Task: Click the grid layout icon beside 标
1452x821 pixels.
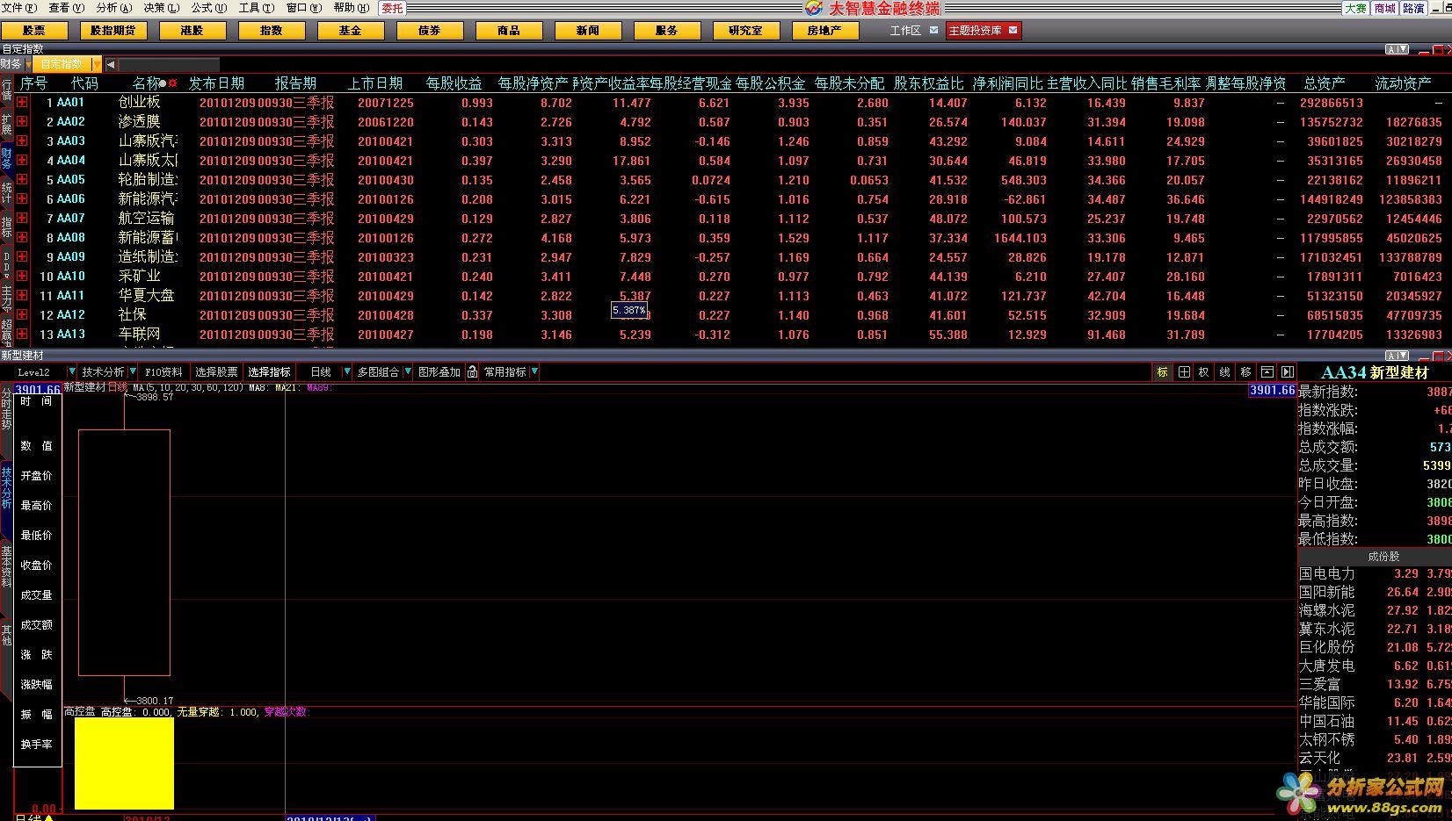Action: (1184, 372)
